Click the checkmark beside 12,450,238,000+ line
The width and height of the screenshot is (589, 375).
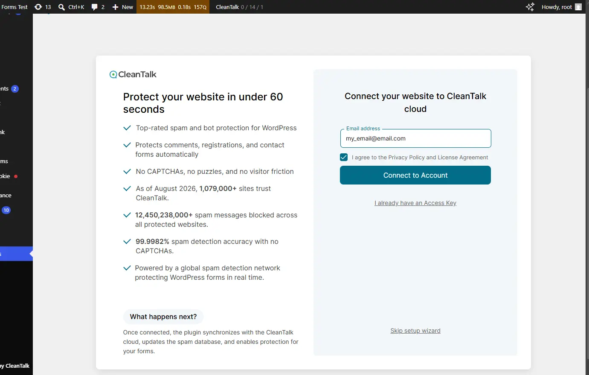(x=127, y=215)
